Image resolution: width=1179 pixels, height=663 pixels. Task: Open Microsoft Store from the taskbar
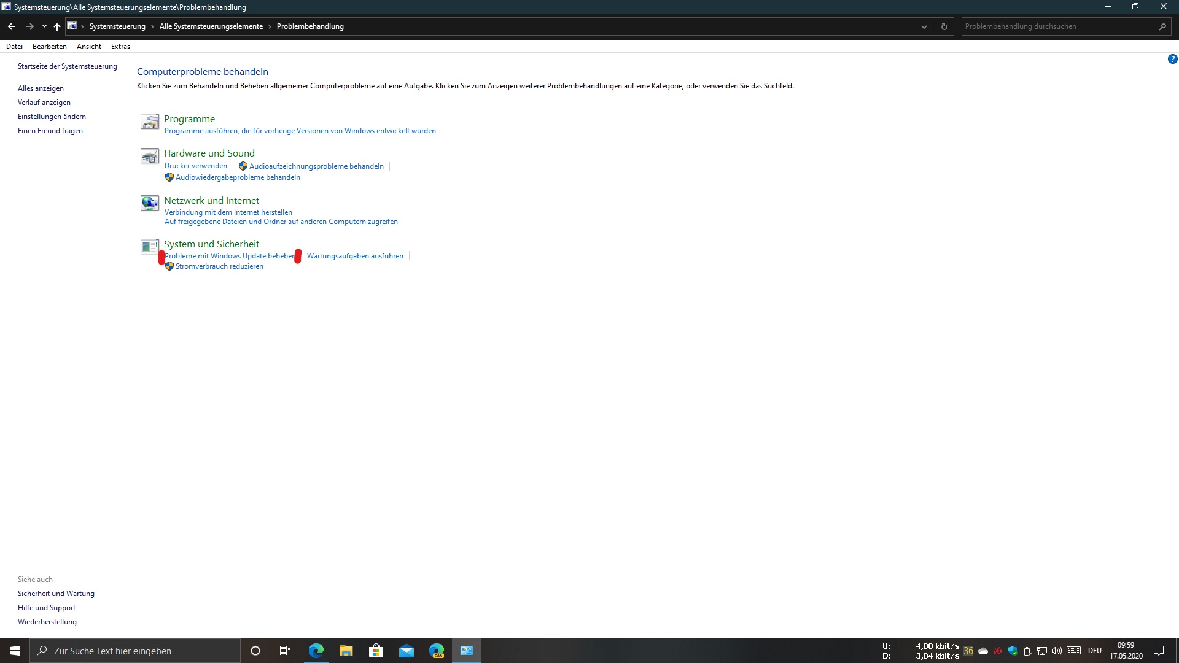[376, 651]
